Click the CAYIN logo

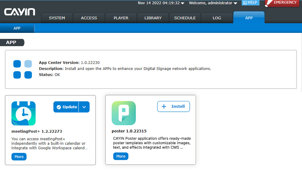(20, 12)
